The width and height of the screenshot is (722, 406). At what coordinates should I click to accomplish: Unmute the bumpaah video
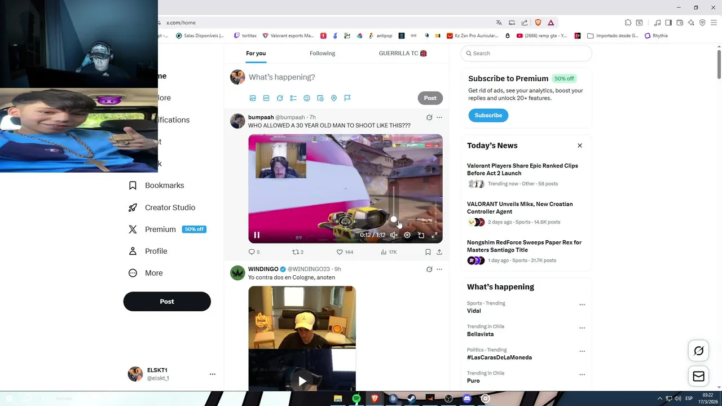tap(394, 235)
